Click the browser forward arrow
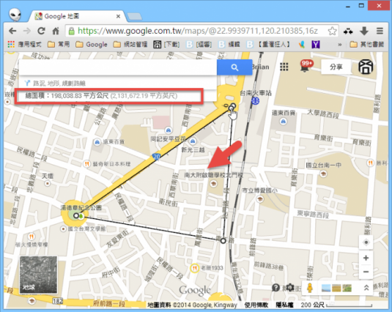 27,31
